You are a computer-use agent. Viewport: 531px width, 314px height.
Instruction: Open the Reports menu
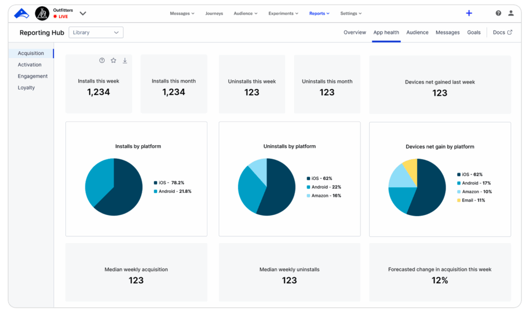pos(319,13)
